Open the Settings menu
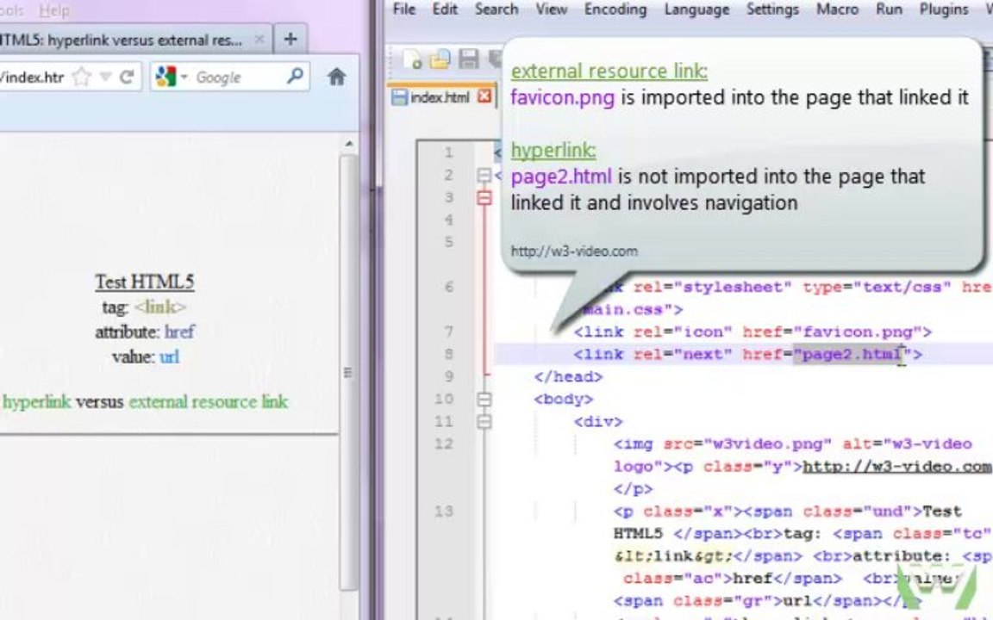This screenshot has width=993, height=620. click(772, 9)
